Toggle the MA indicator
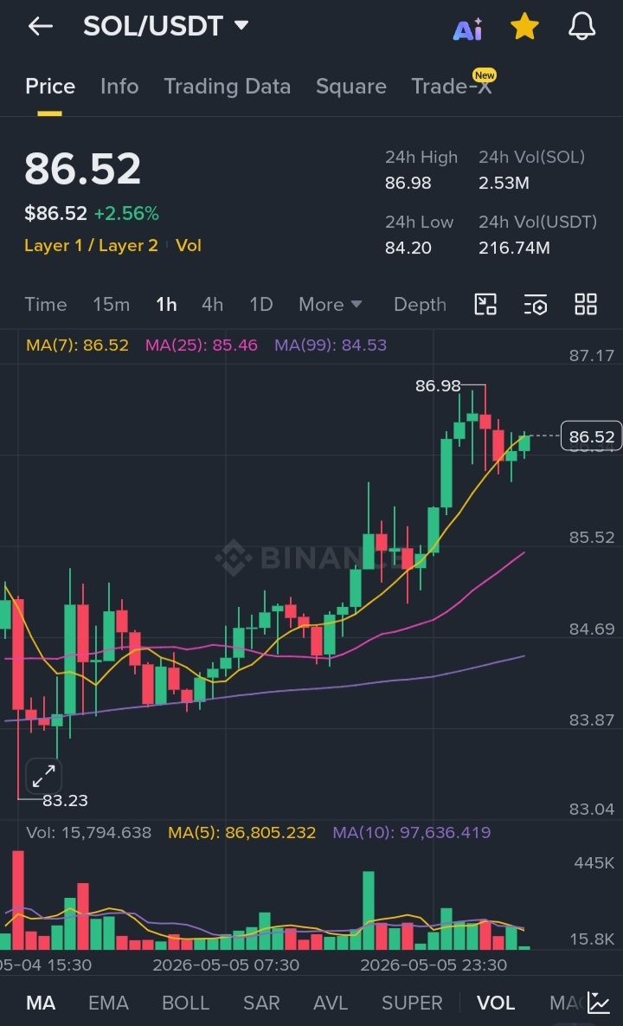 [x=41, y=1003]
